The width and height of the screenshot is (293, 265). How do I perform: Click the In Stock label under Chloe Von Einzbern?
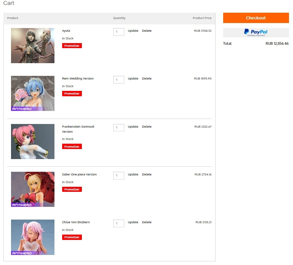click(x=68, y=230)
